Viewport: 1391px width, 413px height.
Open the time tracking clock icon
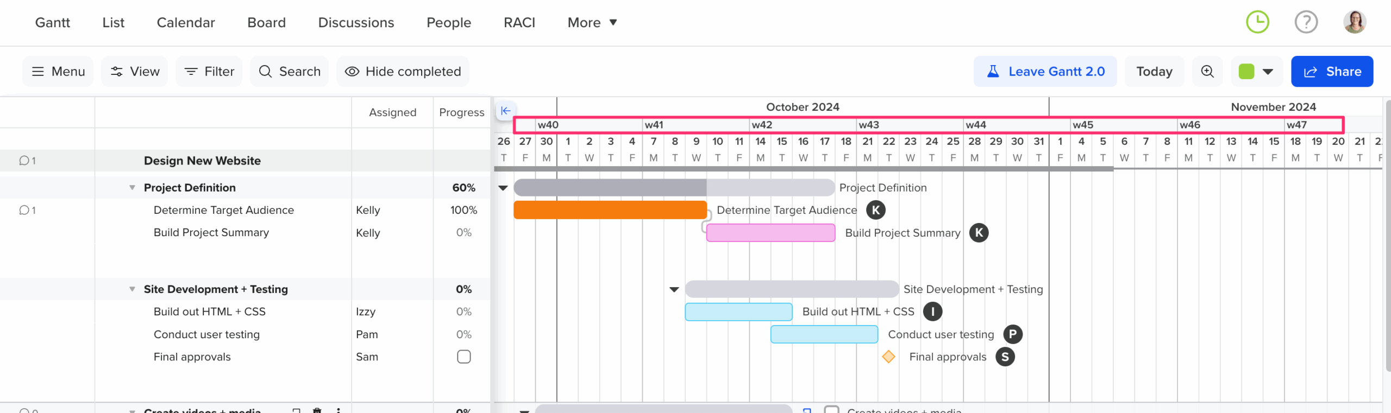pos(1257,22)
